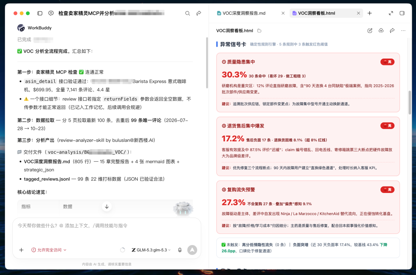The image size is (416, 275).
Task: Click the WorkBuddy avatar icon
Action: [x=21, y=28]
